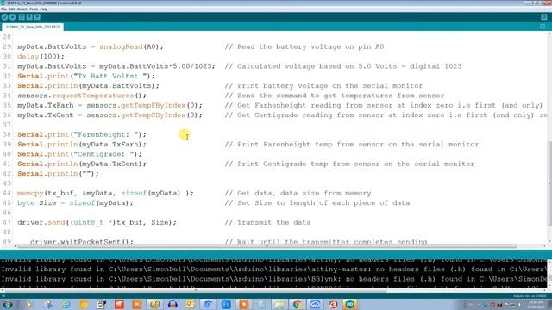The width and height of the screenshot is (552, 310).
Task: Click the horizontal scrollbar of code editor
Action: point(267,246)
